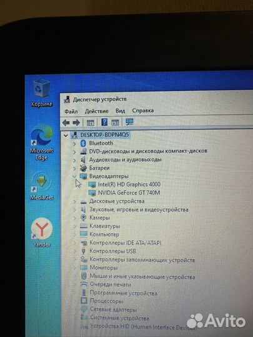Click the processor icon beside Процессоры
Image resolution: width=253 pixels, height=337 pixels.
pyautogui.click(x=84, y=300)
